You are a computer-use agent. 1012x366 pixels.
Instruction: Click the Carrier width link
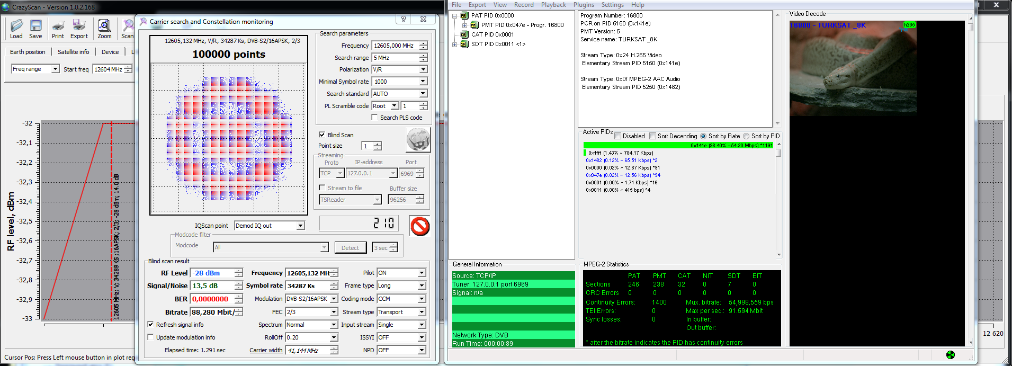(x=266, y=350)
